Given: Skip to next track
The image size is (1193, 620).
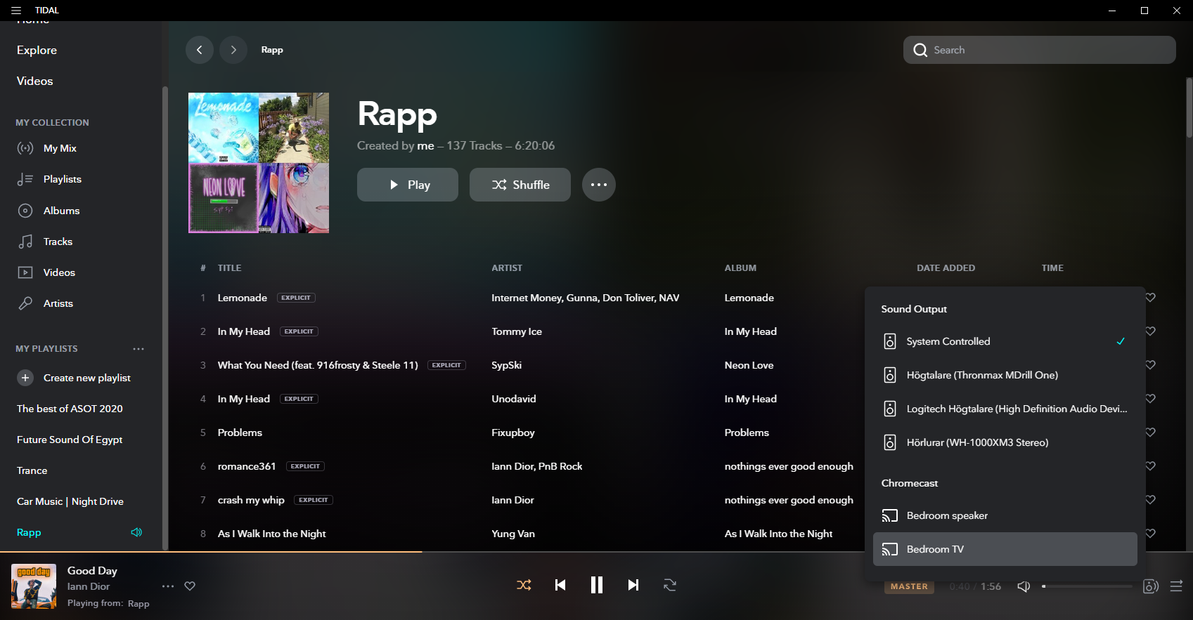Looking at the screenshot, I should [x=633, y=585].
